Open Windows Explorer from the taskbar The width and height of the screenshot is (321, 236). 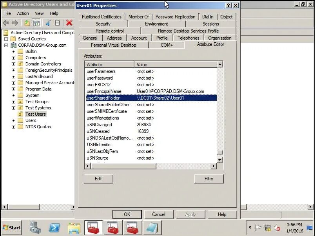pos(74,228)
